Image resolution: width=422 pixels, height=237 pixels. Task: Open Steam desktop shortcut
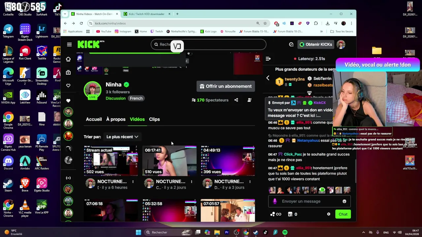pos(8,185)
